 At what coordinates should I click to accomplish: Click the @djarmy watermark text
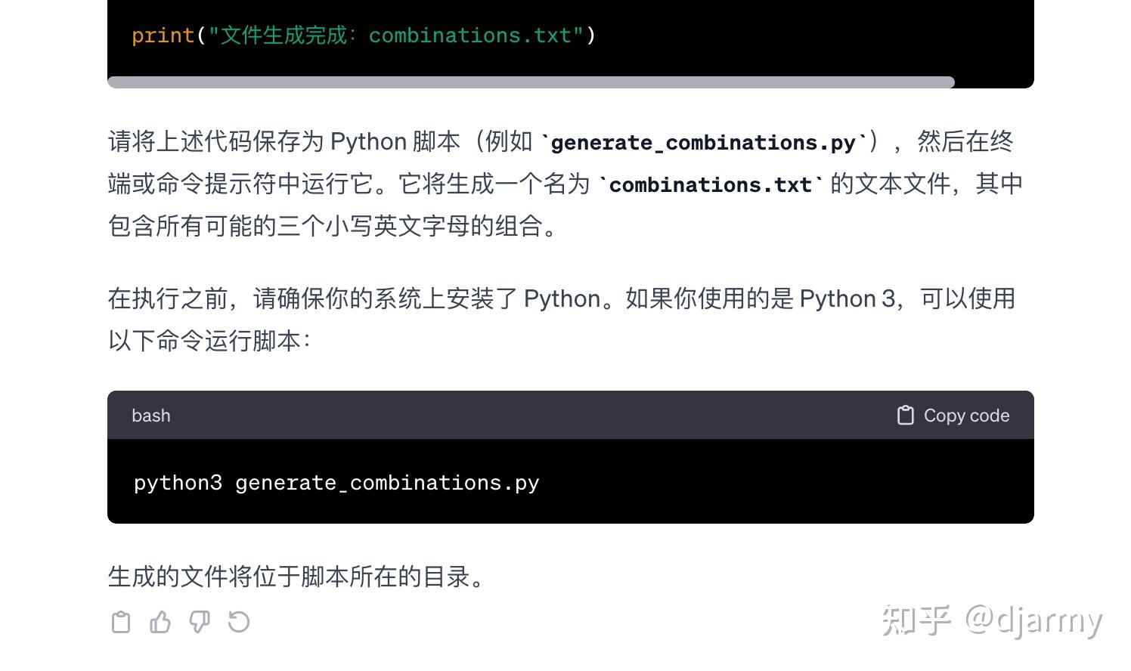1033,620
